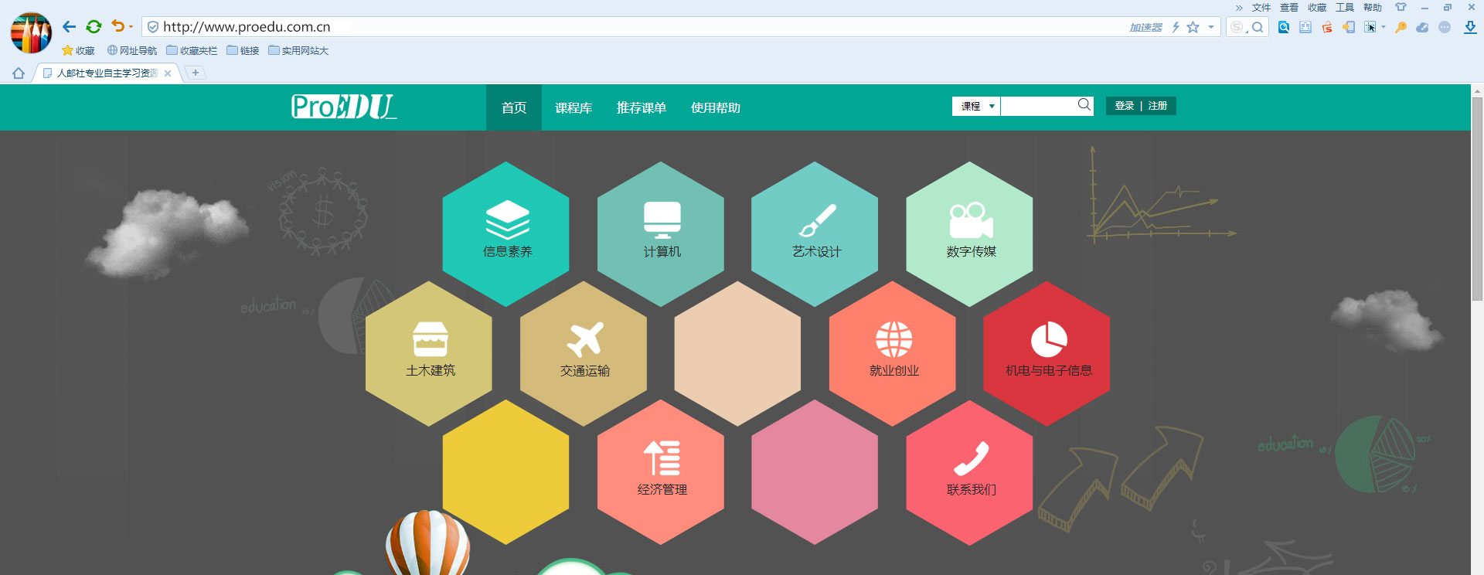
Task: Open the 就业创业 globe hexagon
Action: (893, 352)
